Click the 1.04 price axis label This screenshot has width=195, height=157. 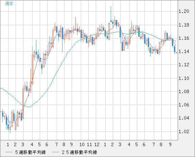(184, 118)
